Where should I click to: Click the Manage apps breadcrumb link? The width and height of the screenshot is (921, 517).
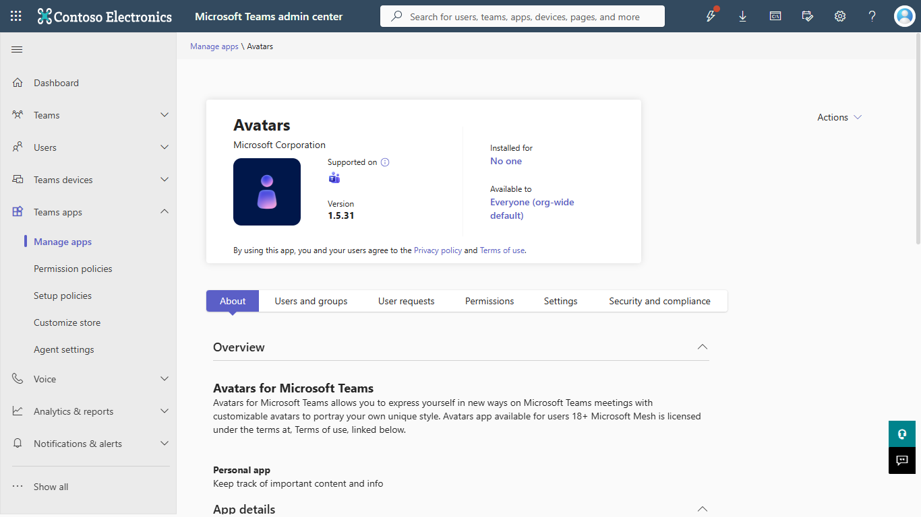pos(214,46)
